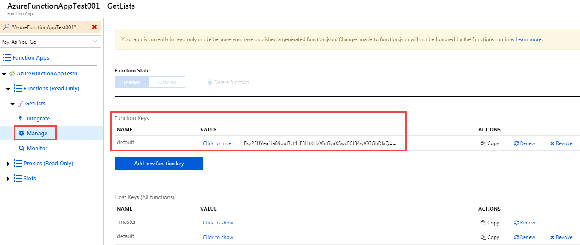Open Proxies (Read Only) tree item
580x245 pixels.
pyautogui.click(x=49, y=163)
